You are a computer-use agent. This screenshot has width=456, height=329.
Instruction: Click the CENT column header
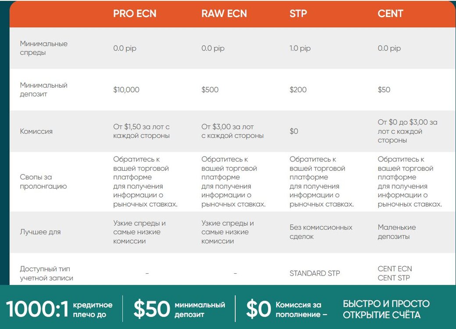390,14
